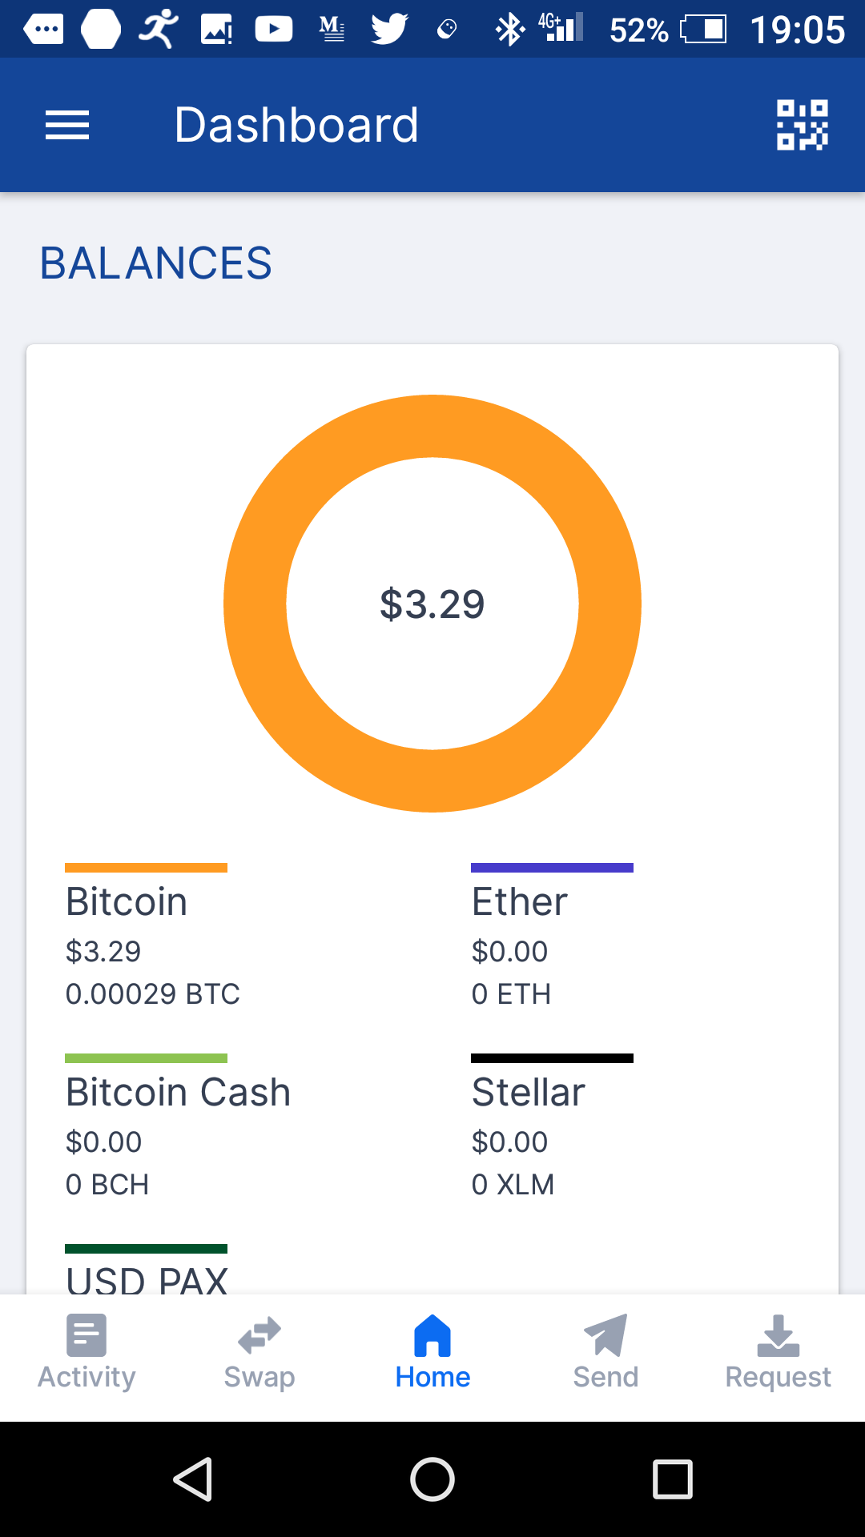Tap the Twitter notification icon in status bar
The width and height of the screenshot is (865, 1537).
pyautogui.click(x=389, y=30)
